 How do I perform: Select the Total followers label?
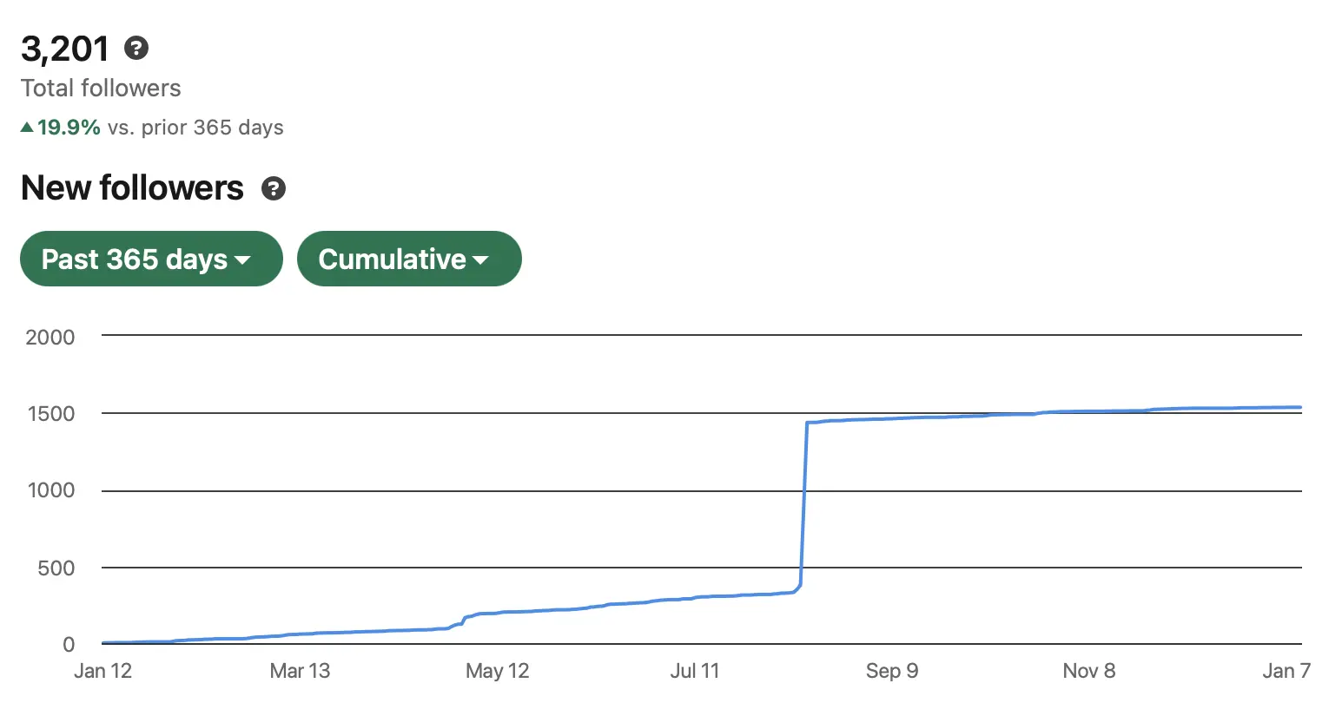click(x=100, y=88)
